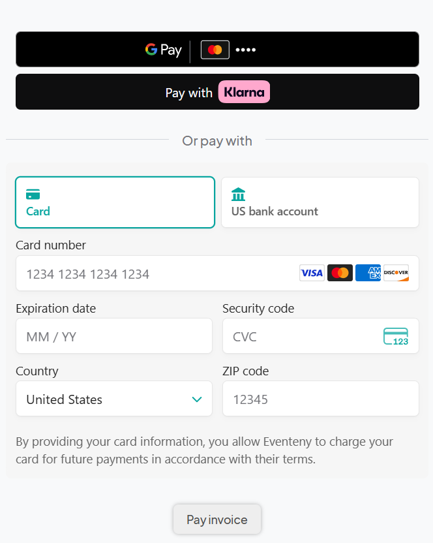Click the CVC card hint icon

(396, 336)
